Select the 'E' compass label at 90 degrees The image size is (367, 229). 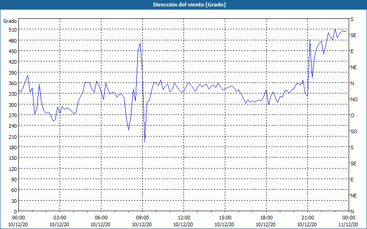point(352,180)
